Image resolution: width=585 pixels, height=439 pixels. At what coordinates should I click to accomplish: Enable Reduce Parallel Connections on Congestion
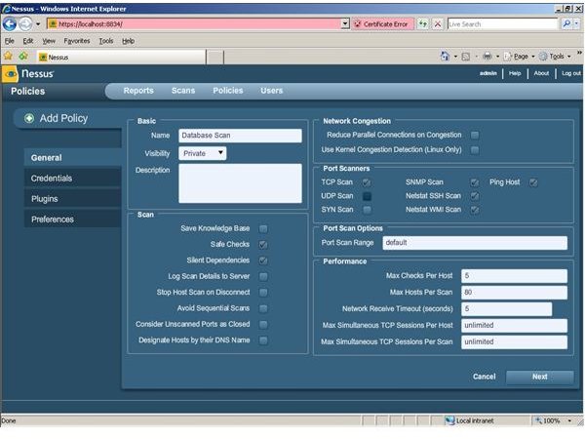point(475,136)
